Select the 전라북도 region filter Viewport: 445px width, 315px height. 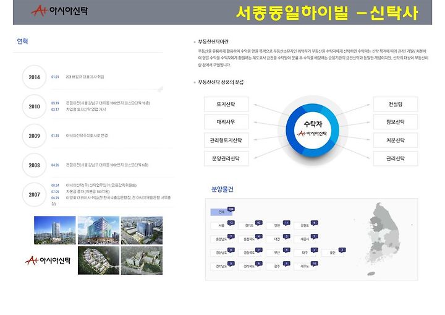[249, 266]
